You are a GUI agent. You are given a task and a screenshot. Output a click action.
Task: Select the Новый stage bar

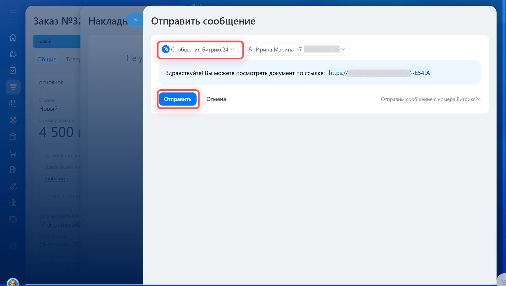(57, 41)
